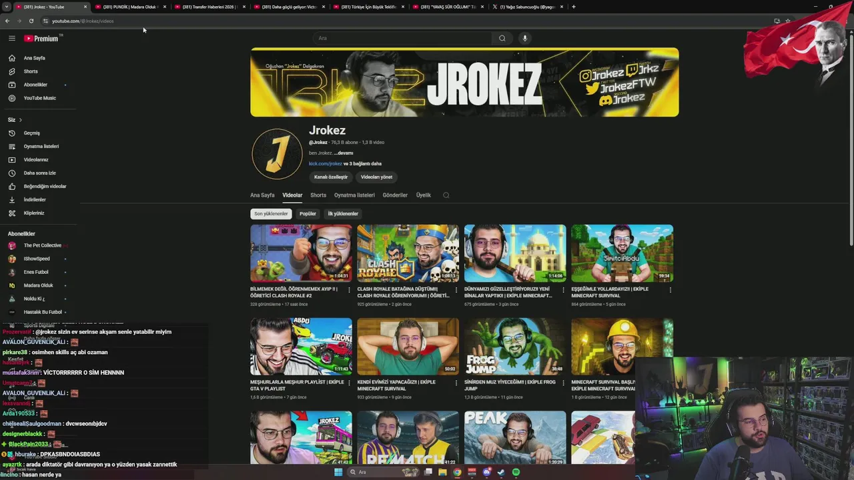Viewport: 854px width, 480px height.
Task: Open YouTube Music from sidebar
Action: (40, 98)
